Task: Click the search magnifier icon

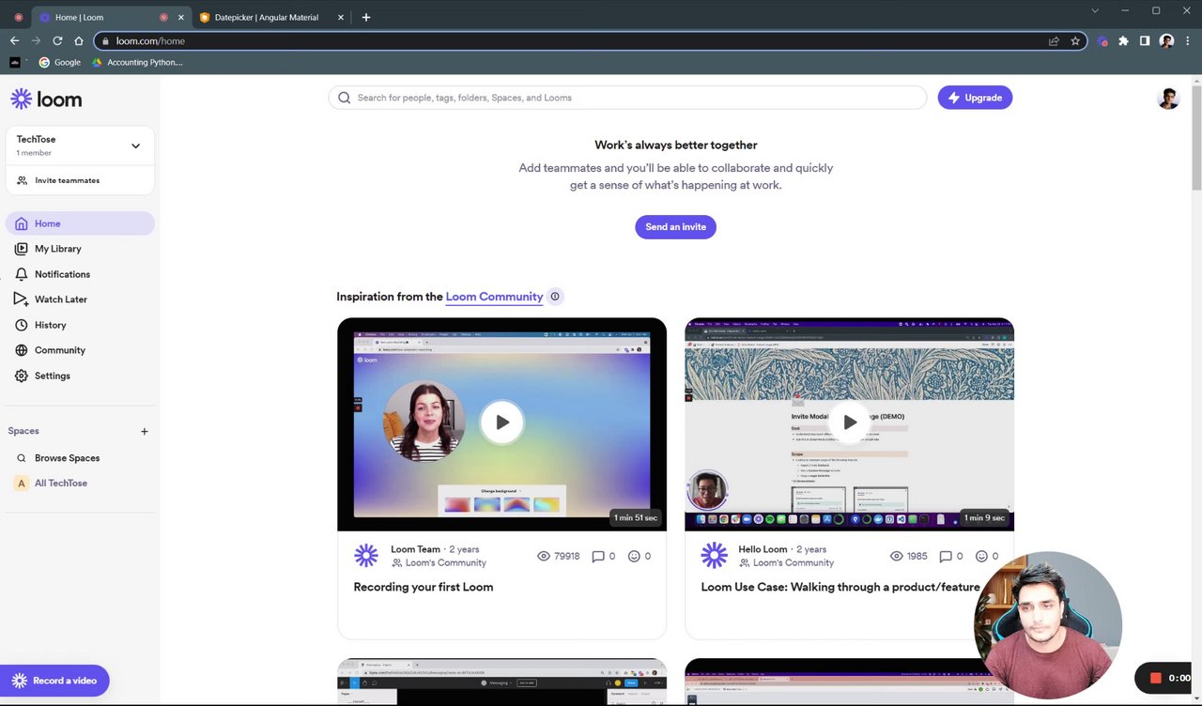Action: (344, 98)
